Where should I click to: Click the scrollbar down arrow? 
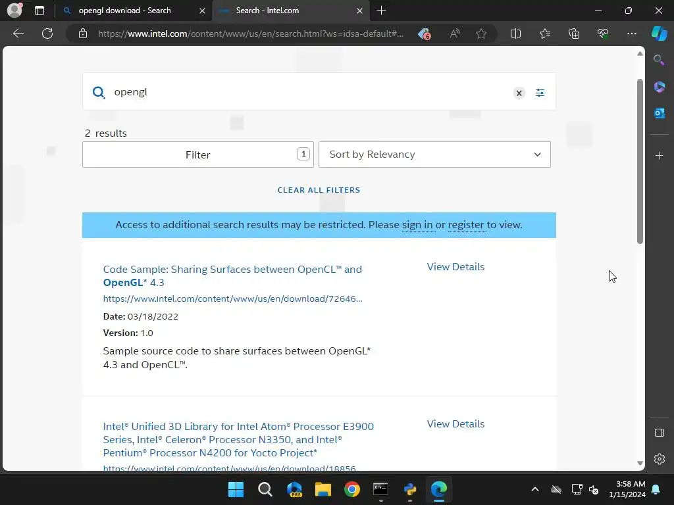tap(640, 464)
